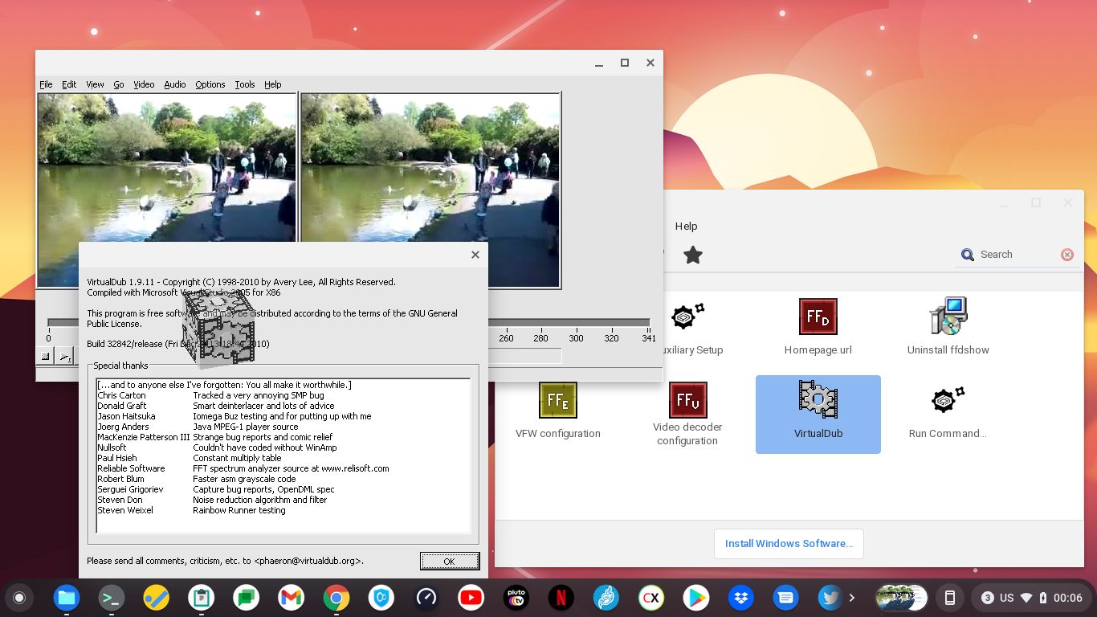Image resolution: width=1097 pixels, height=617 pixels.
Task: Click the window preview thumbnail on the shelf
Action: (901, 598)
